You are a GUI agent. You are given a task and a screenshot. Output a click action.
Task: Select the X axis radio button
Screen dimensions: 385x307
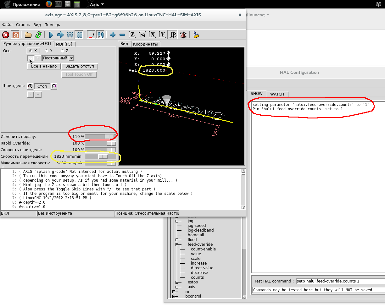[x=33, y=51]
